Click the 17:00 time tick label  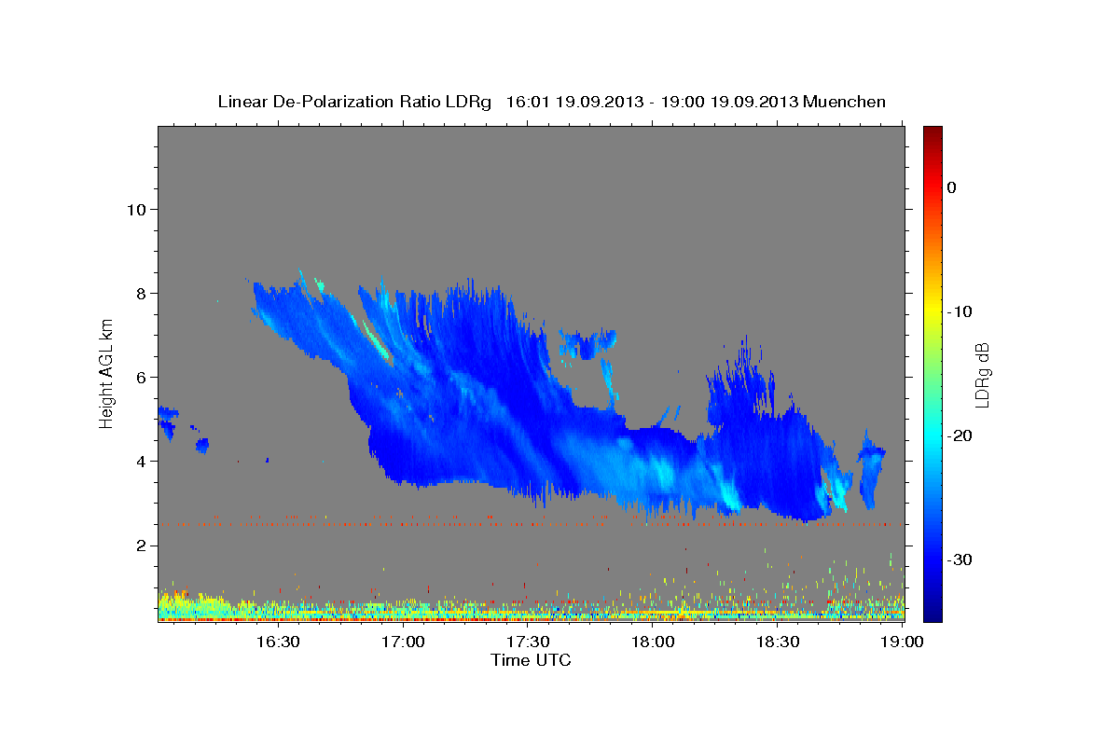(403, 642)
